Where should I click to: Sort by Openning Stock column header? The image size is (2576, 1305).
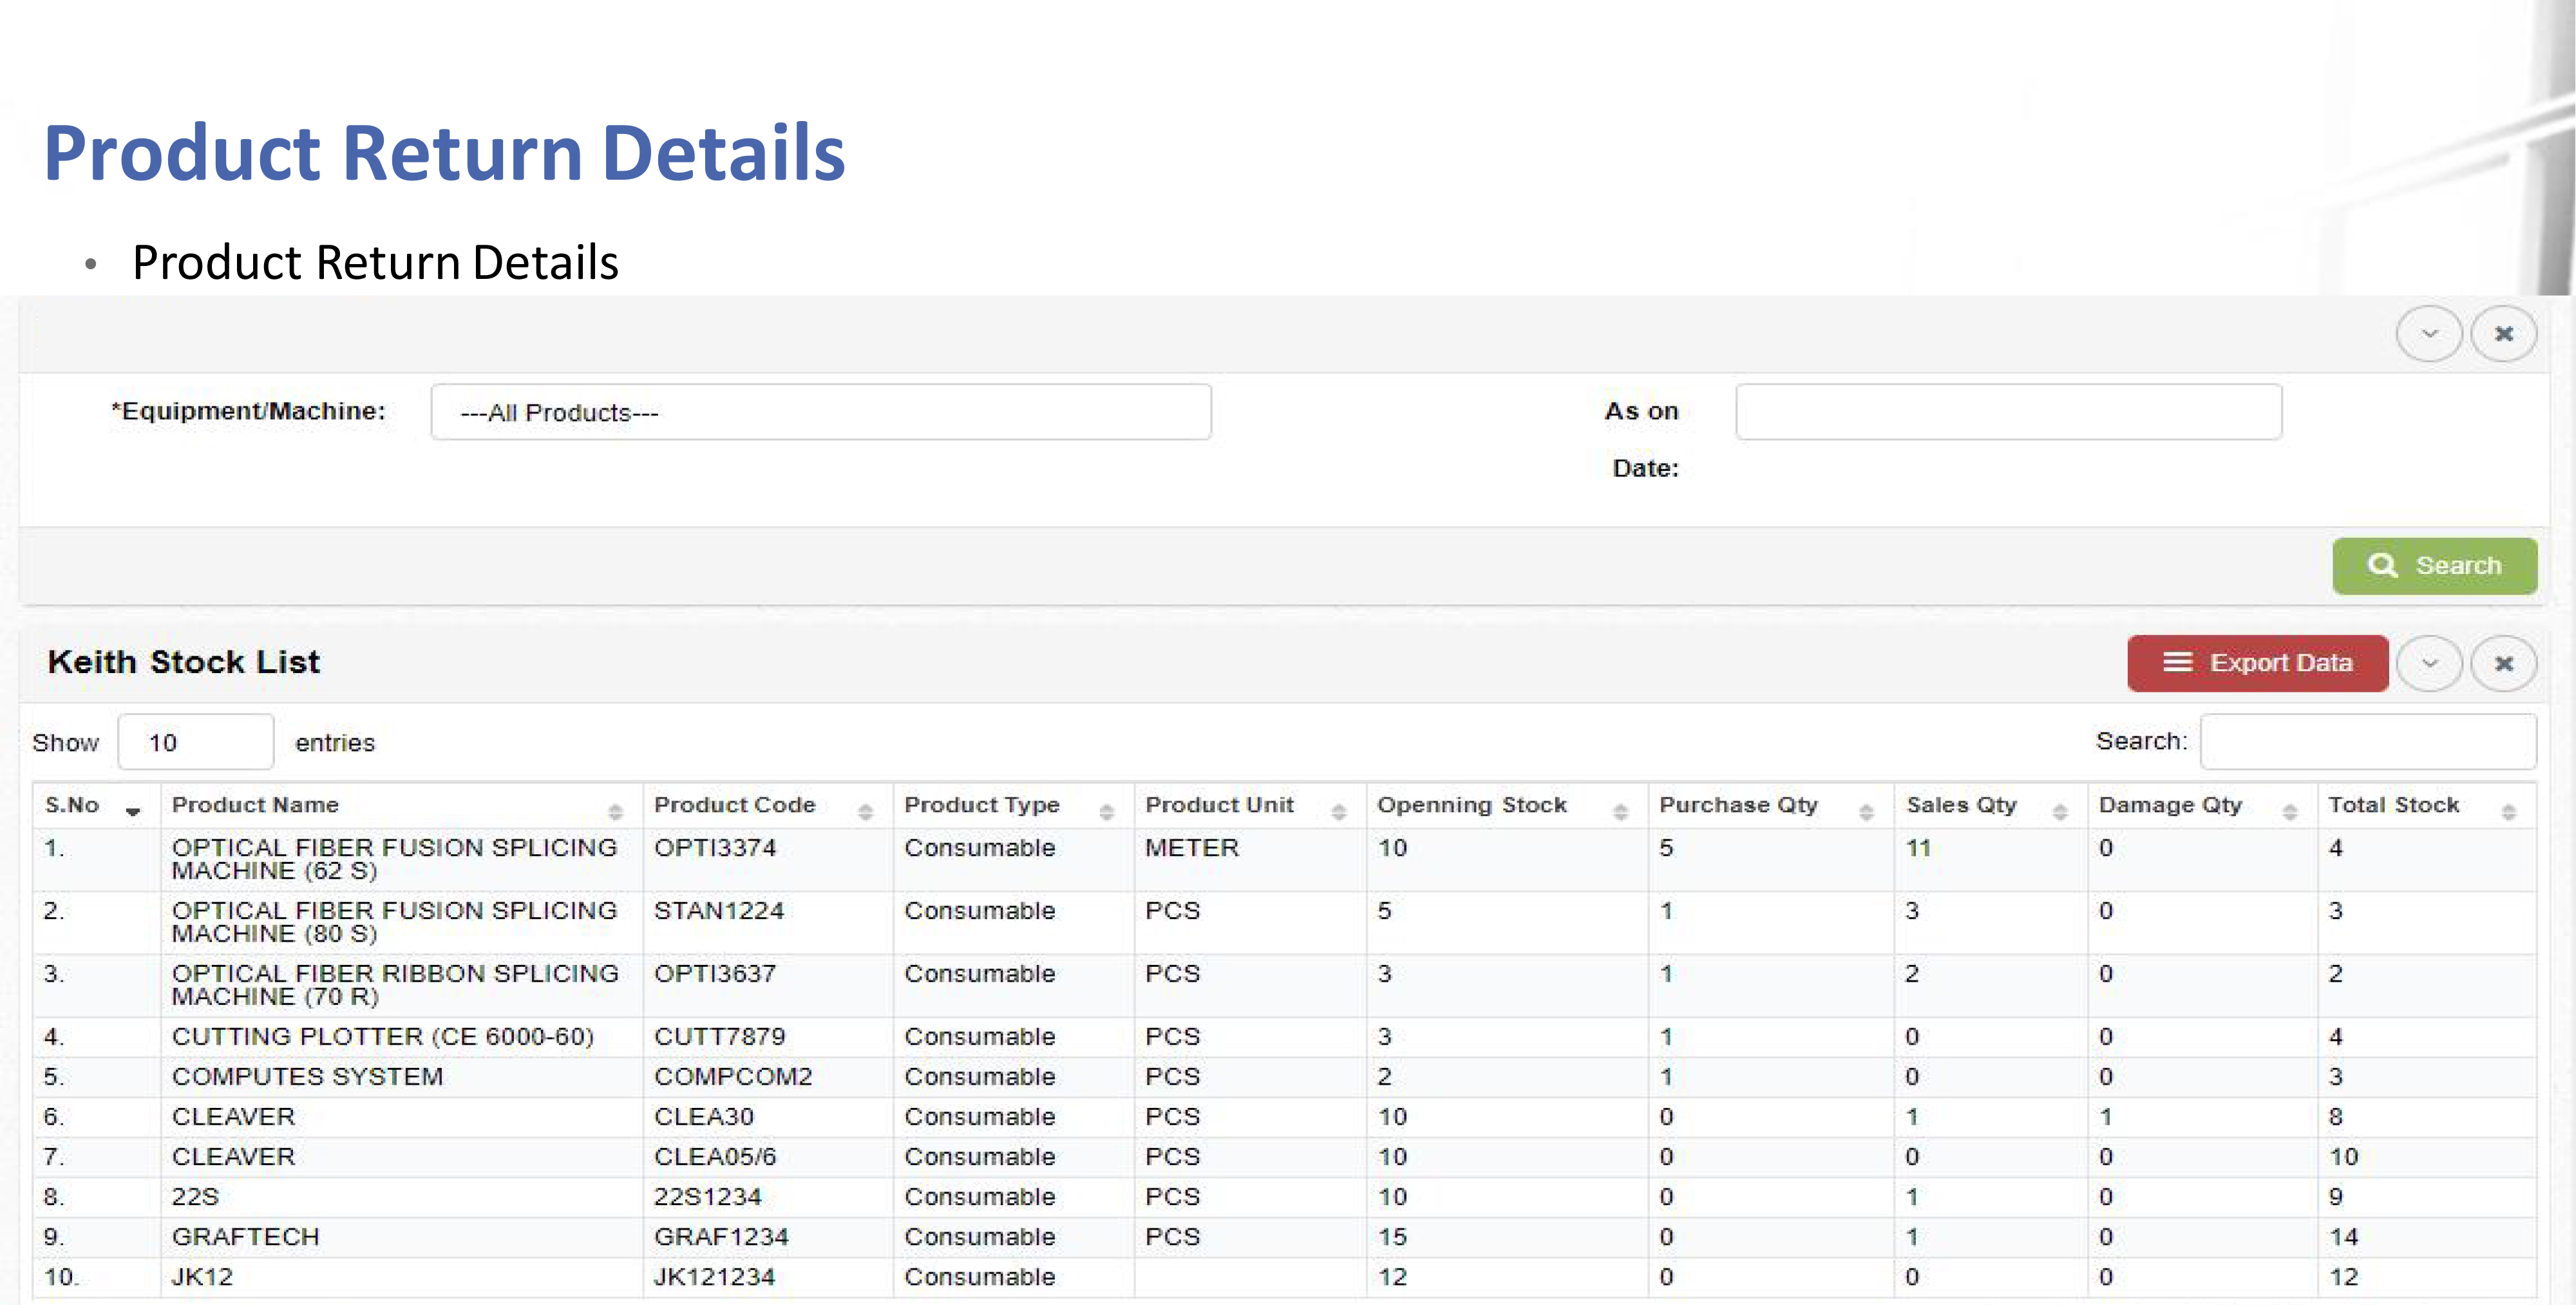click(1471, 805)
